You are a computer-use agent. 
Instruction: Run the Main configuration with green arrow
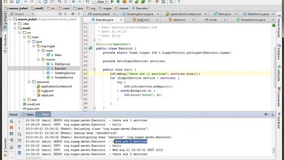coord(112,2)
